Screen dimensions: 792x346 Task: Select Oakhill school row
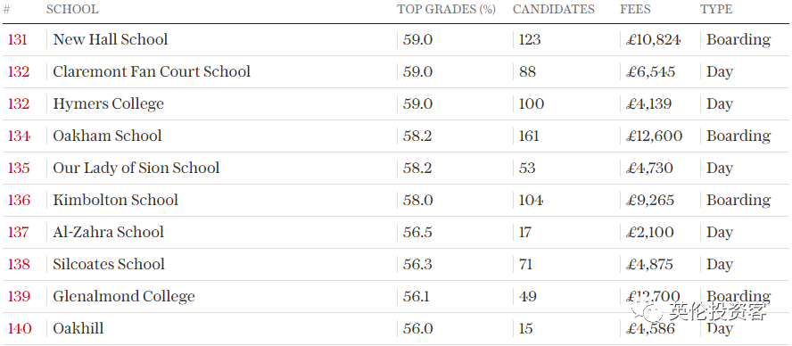pyautogui.click(x=396, y=329)
